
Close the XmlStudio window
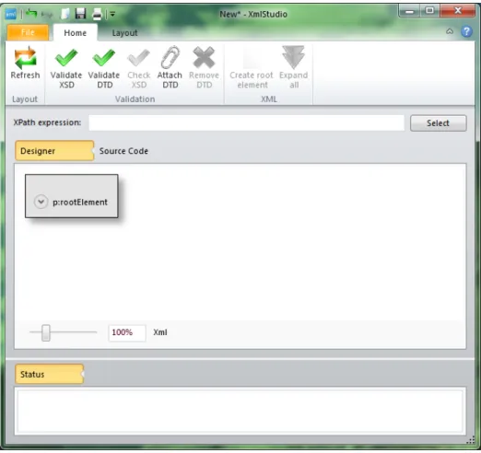point(457,11)
